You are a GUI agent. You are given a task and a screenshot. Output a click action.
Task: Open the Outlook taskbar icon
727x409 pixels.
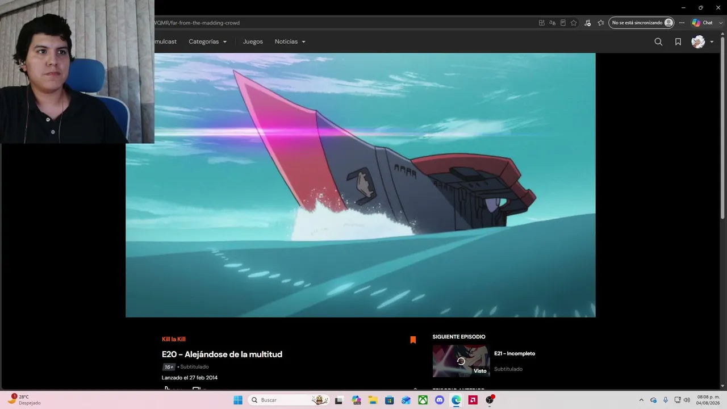[x=406, y=400]
